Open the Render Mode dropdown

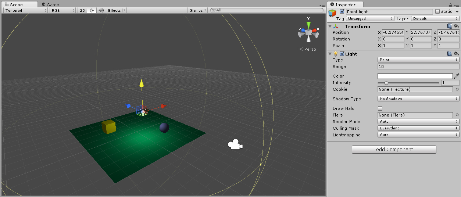point(418,121)
